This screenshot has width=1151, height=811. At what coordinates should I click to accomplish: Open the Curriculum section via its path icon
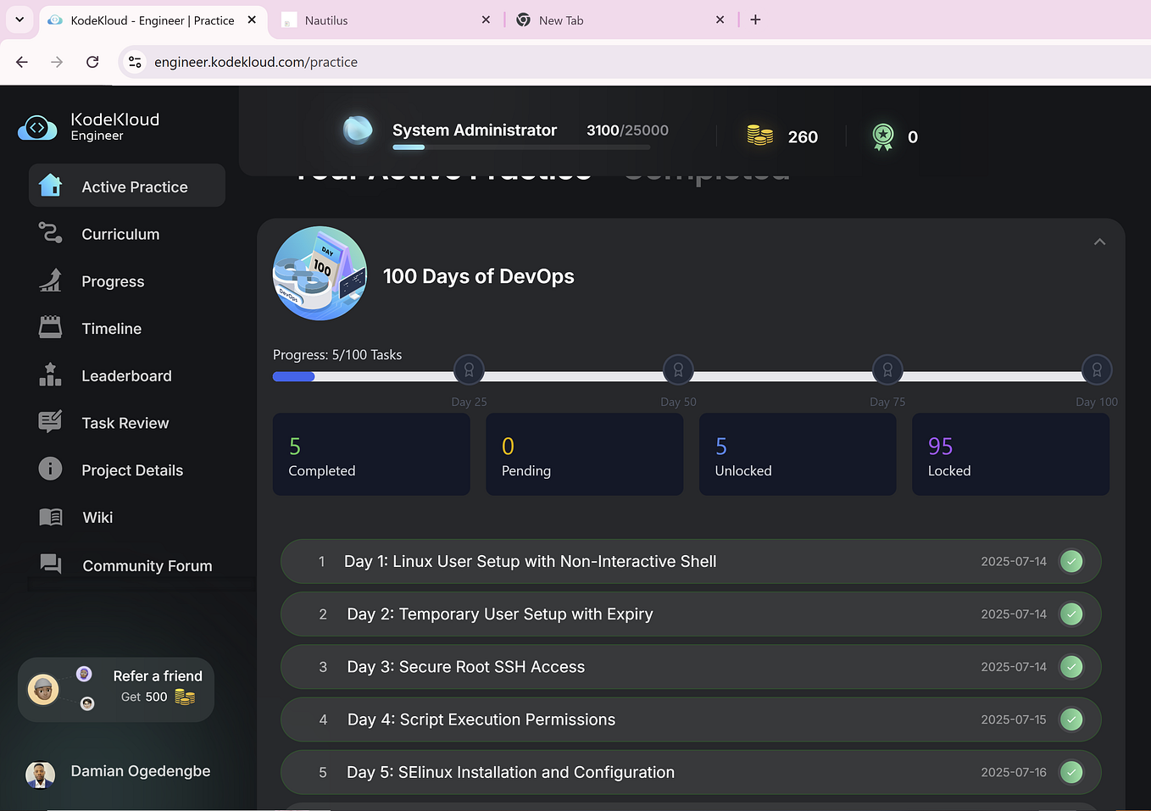pos(49,234)
